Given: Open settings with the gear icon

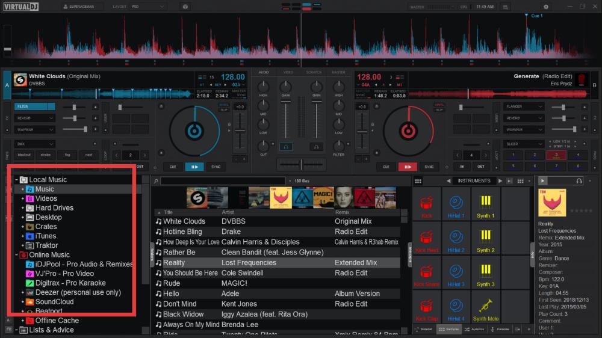Looking at the screenshot, I should (x=545, y=7).
